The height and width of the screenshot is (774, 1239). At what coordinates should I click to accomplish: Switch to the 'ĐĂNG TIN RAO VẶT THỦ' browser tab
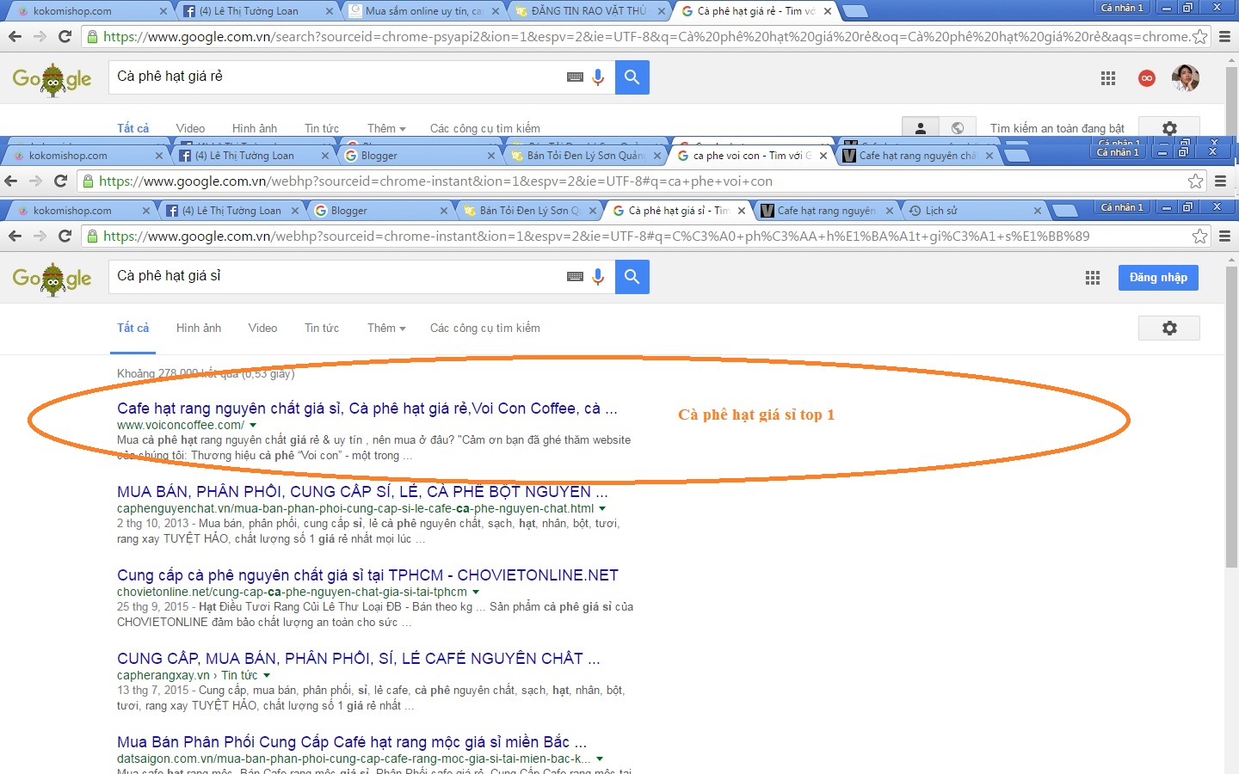(589, 11)
